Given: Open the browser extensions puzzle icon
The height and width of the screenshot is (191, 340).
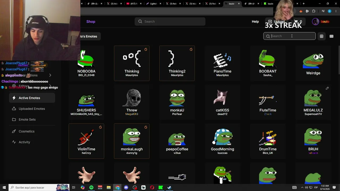Looking at the screenshot, I should tap(314, 11).
